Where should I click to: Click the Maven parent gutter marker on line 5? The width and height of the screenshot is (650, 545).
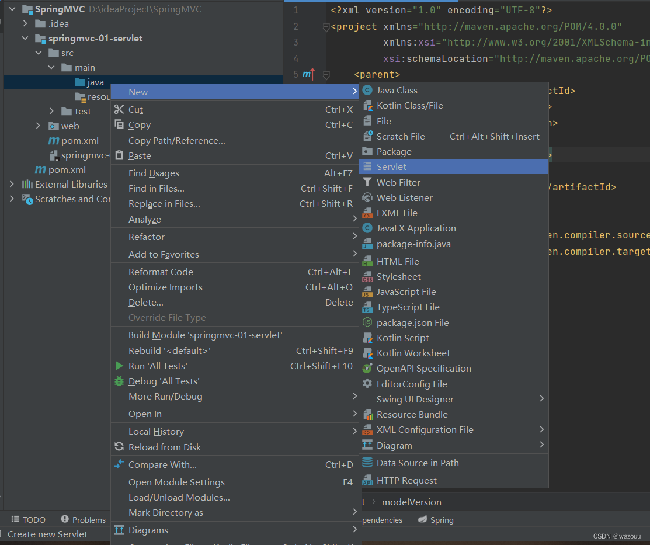309,74
